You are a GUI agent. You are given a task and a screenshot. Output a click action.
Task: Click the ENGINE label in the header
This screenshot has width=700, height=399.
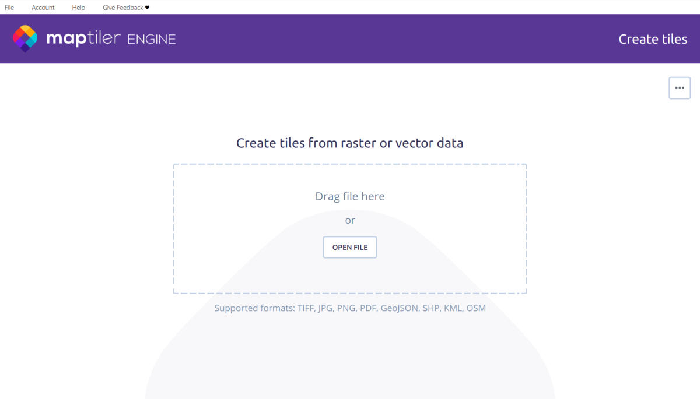pos(152,40)
